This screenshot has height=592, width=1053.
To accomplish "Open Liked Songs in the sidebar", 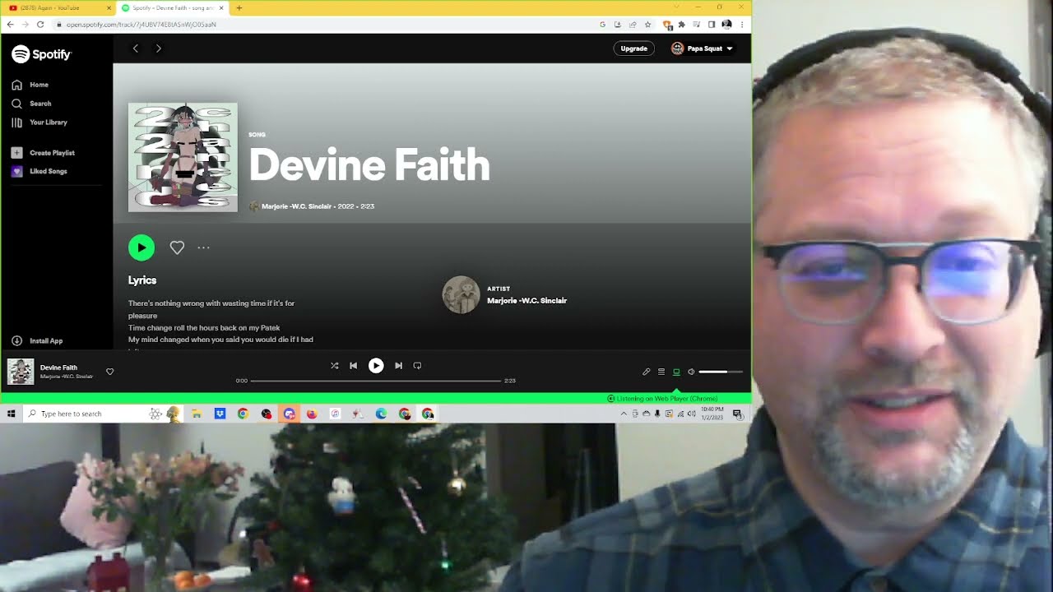I will 39,171.
